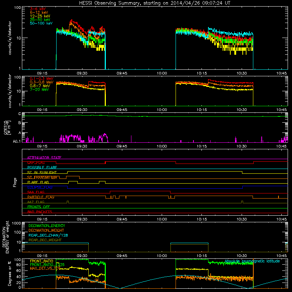The image size is (292, 292).
Task: Click the 7-20 MeV legend entry
Action: tap(39, 89)
